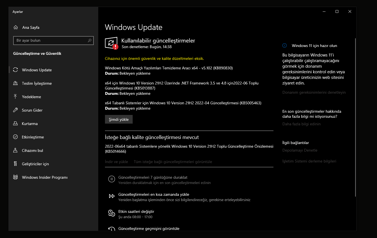Image resolution: width=377 pixels, height=238 pixels.
Task: Click 'Son denetleme: Bugün, 14:38' text
Action: tap(147, 47)
